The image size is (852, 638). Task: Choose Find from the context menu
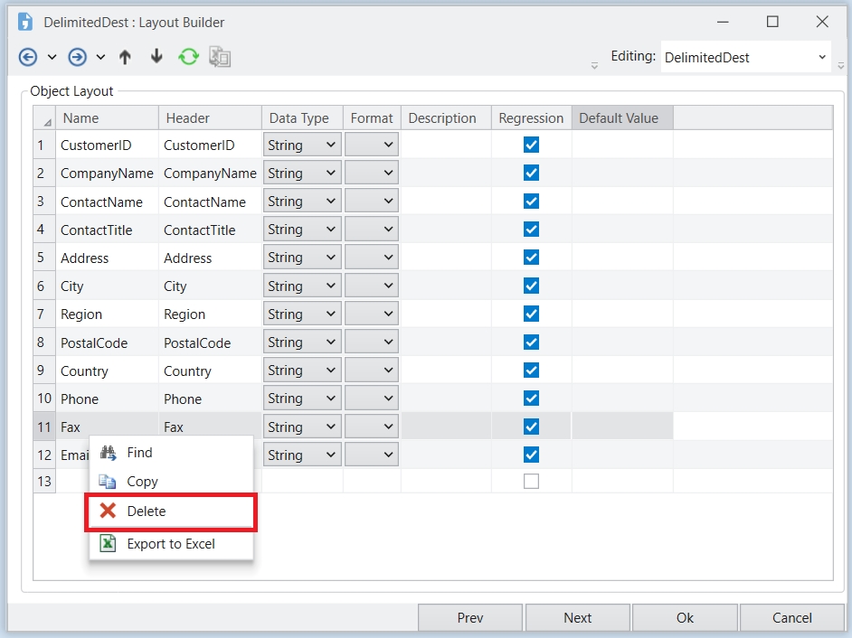pyautogui.click(x=140, y=453)
